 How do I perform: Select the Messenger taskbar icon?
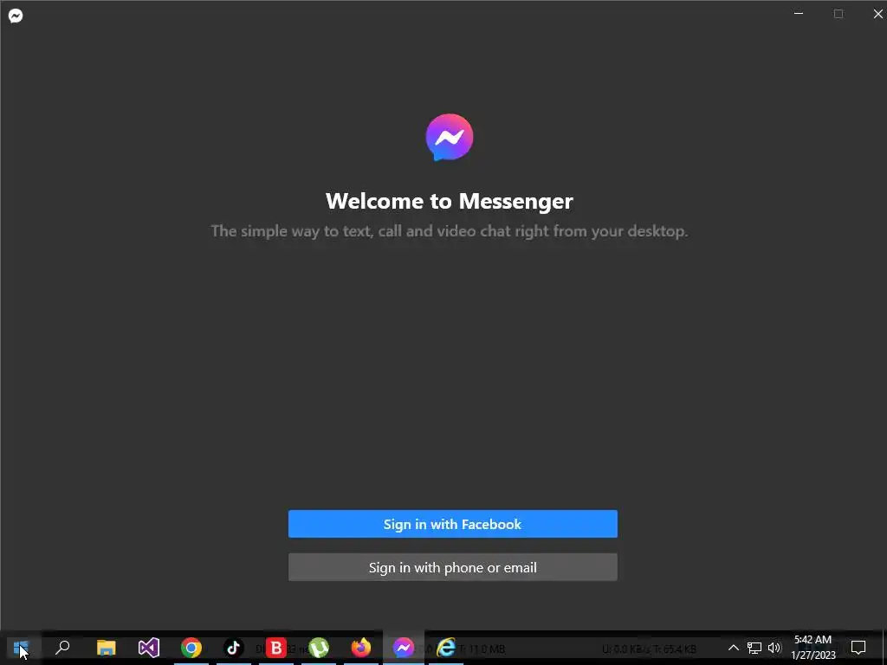(404, 648)
